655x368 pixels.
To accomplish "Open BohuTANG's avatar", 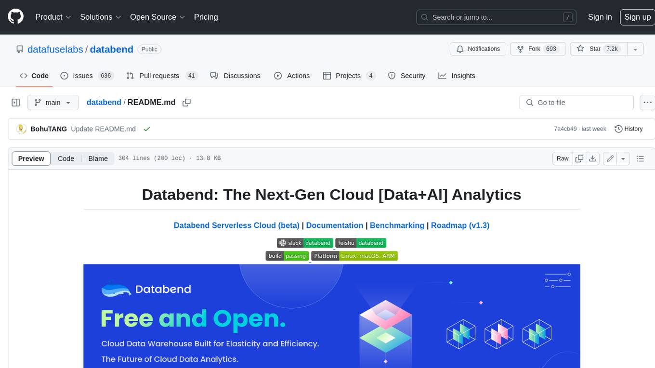I will (x=21, y=129).
